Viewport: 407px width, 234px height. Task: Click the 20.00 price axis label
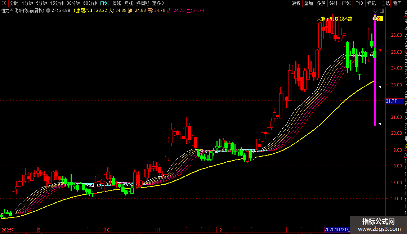[396, 133]
